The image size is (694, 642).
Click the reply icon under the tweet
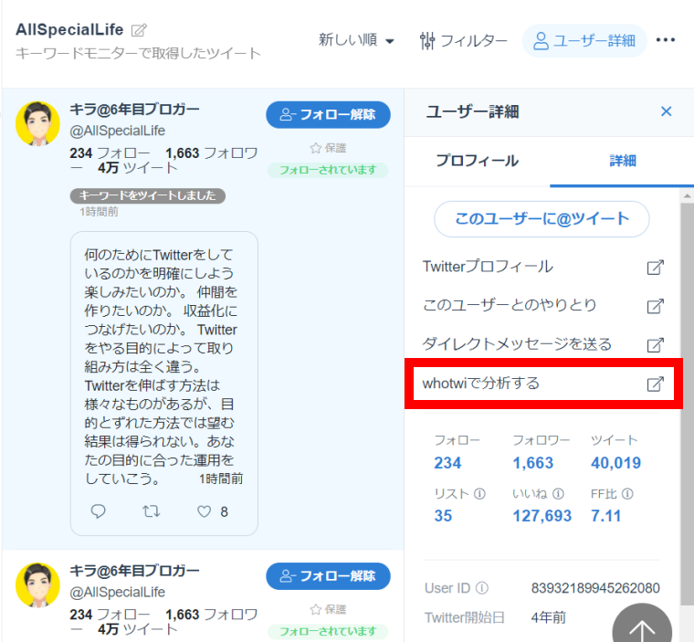point(100,511)
